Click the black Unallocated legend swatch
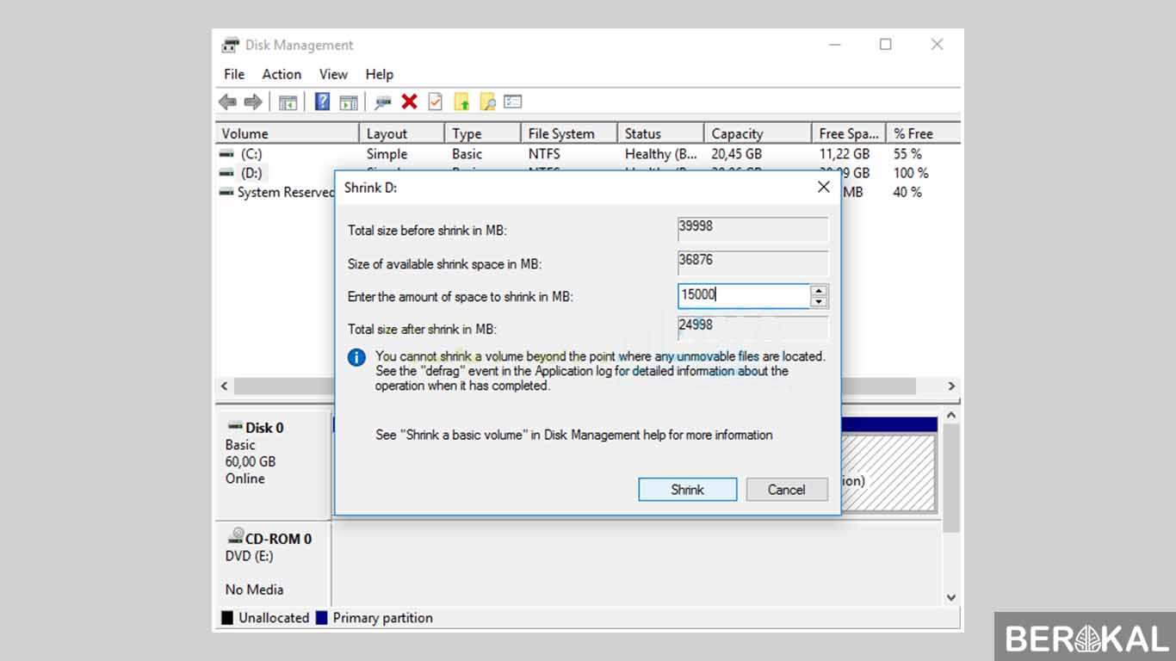 [x=227, y=618]
